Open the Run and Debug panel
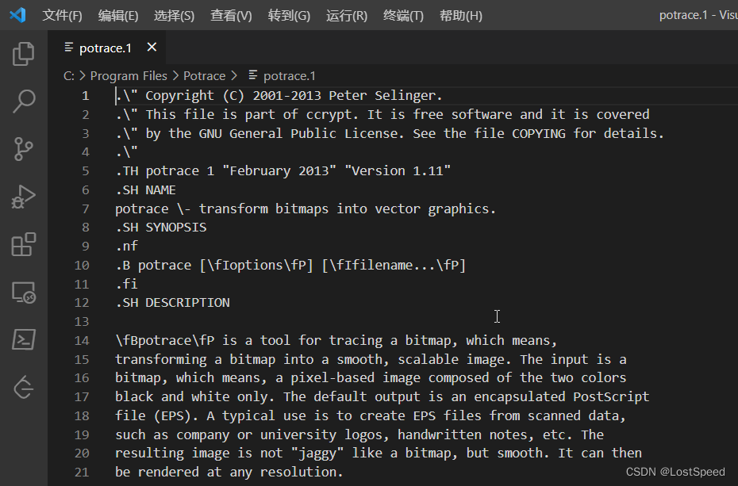The image size is (738, 486). click(x=23, y=197)
